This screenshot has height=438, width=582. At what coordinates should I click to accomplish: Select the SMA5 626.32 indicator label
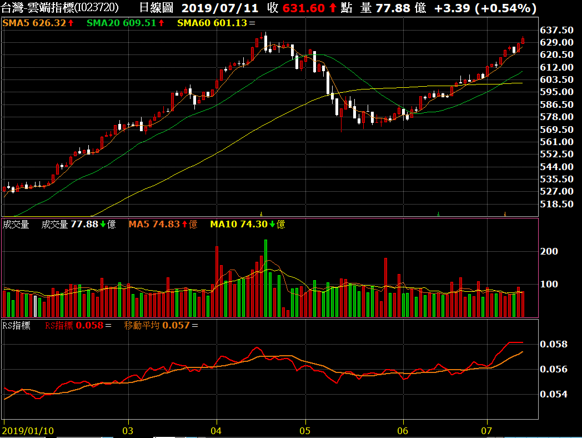34,23
